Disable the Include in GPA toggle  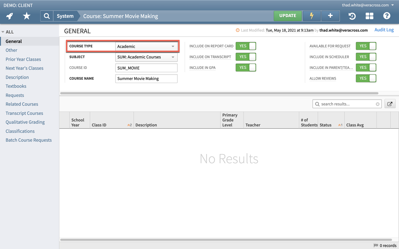point(246,68)
